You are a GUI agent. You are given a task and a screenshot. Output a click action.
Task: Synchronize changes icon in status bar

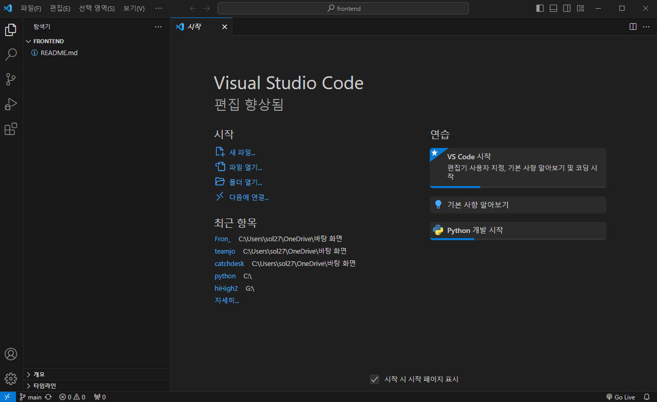[x=48, y=397]
